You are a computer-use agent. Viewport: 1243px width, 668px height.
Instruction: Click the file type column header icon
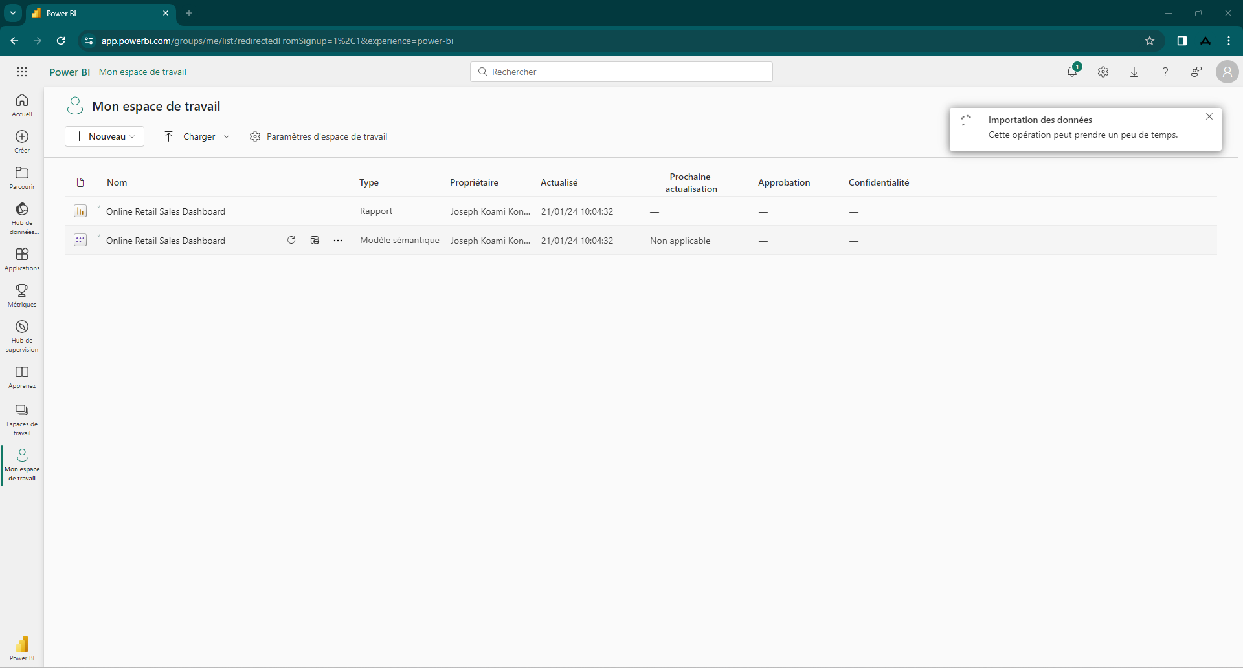click(x=80, y=182)
